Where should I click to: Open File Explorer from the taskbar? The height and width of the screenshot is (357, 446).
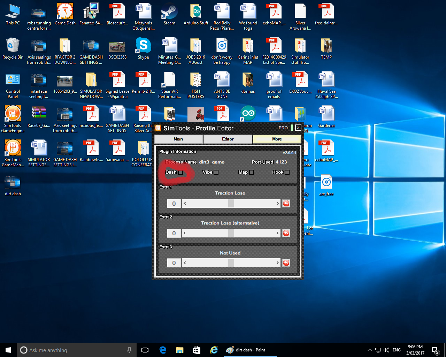click(x=180, y=350)
